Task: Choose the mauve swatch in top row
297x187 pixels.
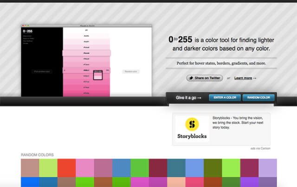Action: pyautogui.click(x=103, y=168)
